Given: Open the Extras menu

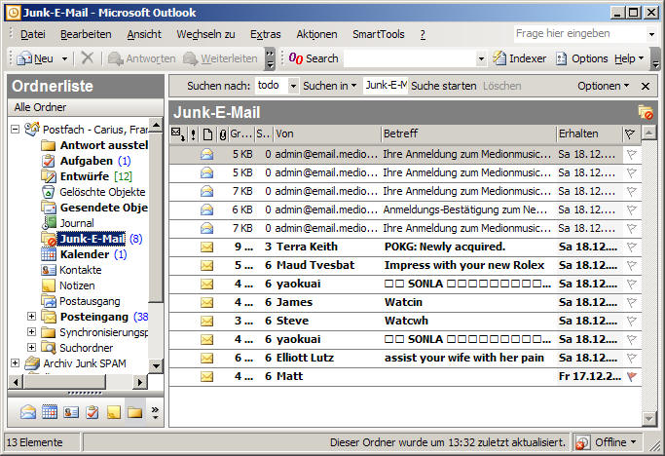Looking at the screenshot, I should (266, 34).
